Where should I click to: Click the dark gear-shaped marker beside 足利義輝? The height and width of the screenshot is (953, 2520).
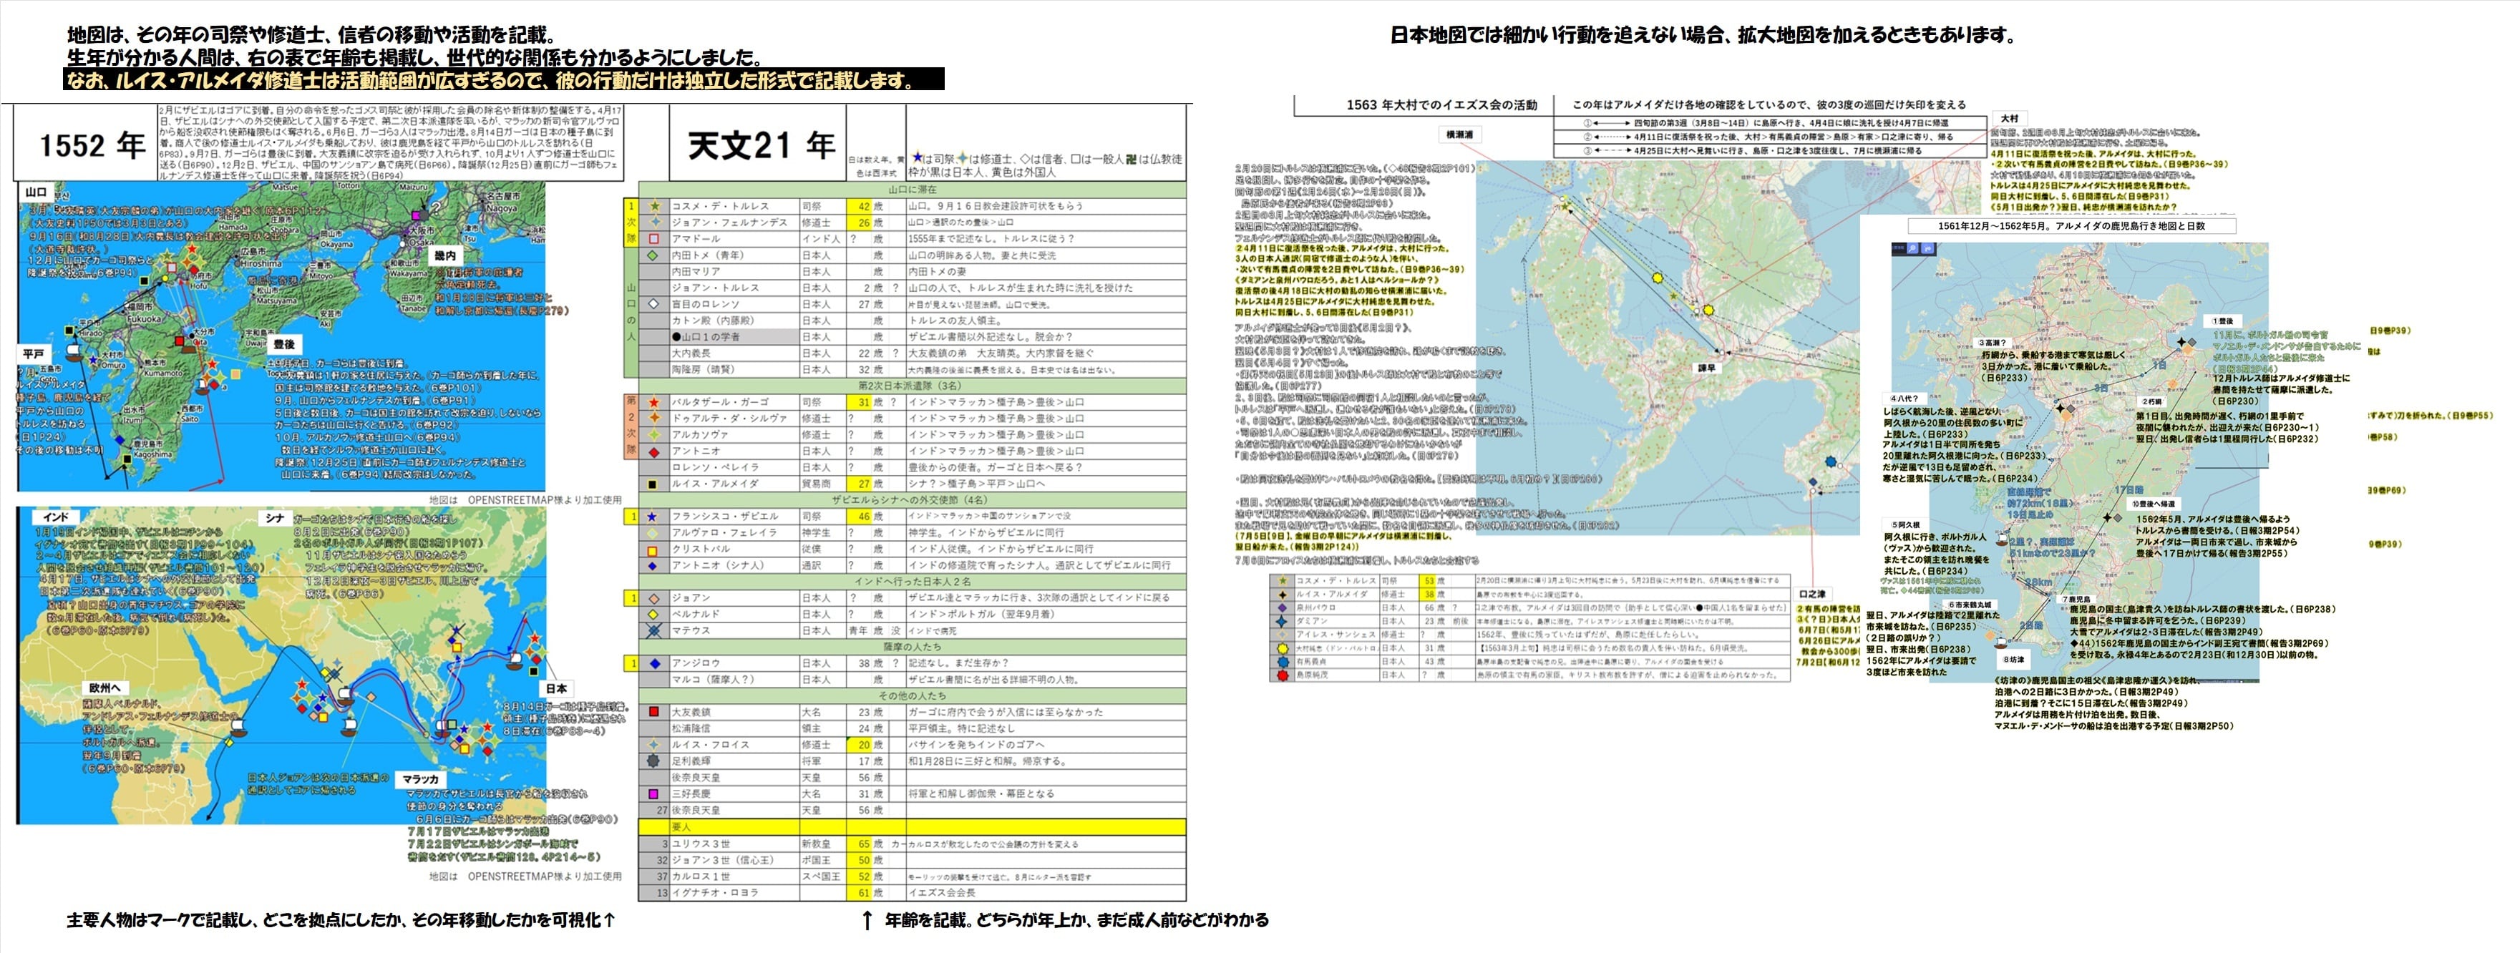pyautogui.click(x=654, y=761)
